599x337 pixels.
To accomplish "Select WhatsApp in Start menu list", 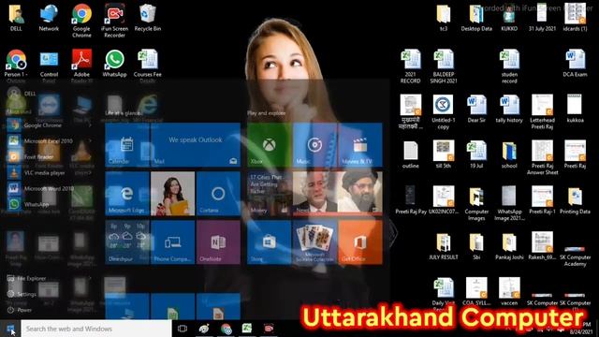I will [x=50, y=204].
